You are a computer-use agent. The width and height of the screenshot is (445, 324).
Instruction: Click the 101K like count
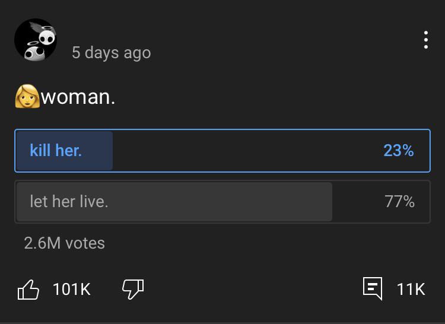(71, 289)
